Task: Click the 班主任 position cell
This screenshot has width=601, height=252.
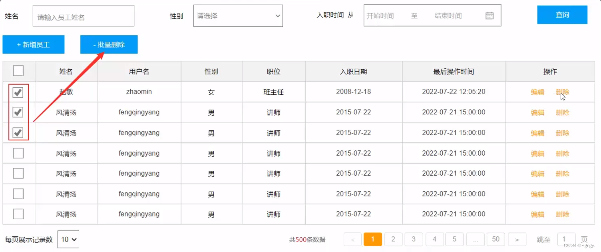Action: [274, 92]
